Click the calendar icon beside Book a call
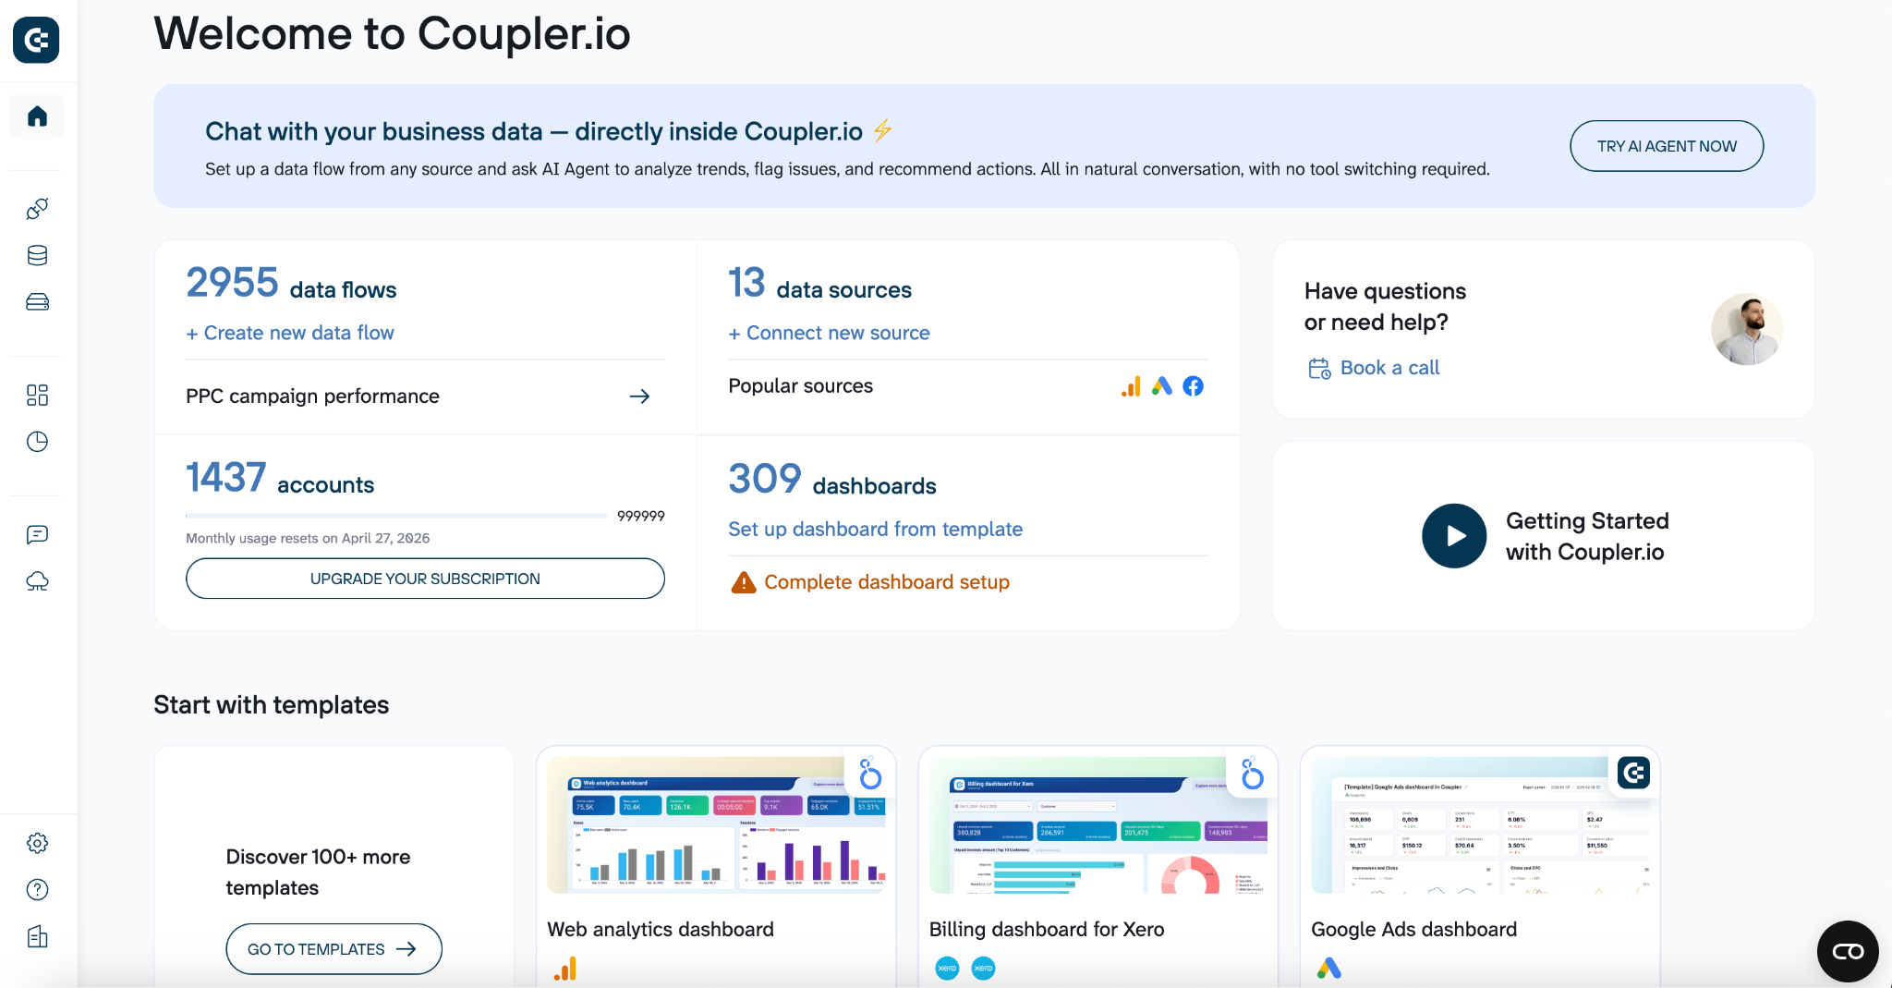Image resolution: width=1892 pixels, height=988 pixels. tap(1319, 369)
